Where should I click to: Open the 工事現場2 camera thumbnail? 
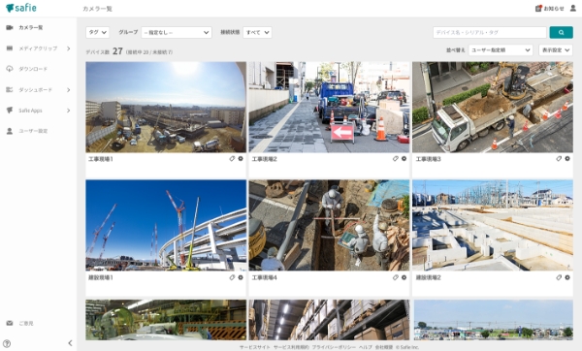(x=329, y=108)
